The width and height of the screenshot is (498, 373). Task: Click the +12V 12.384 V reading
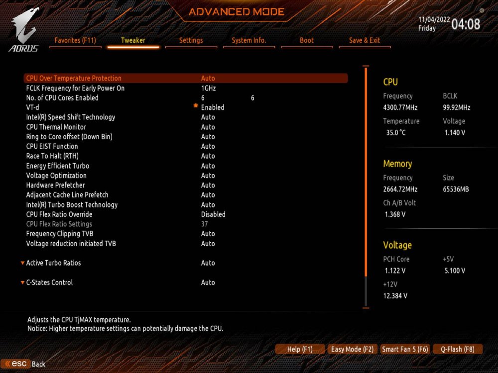[395, 296]
